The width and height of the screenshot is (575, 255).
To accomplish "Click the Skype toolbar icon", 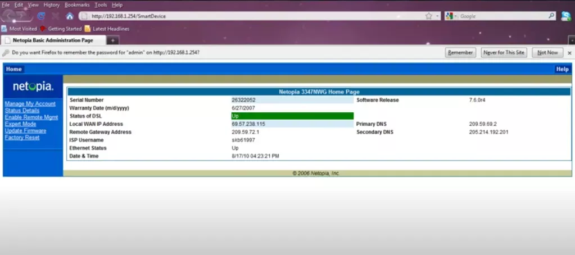I will coord(566,16).
